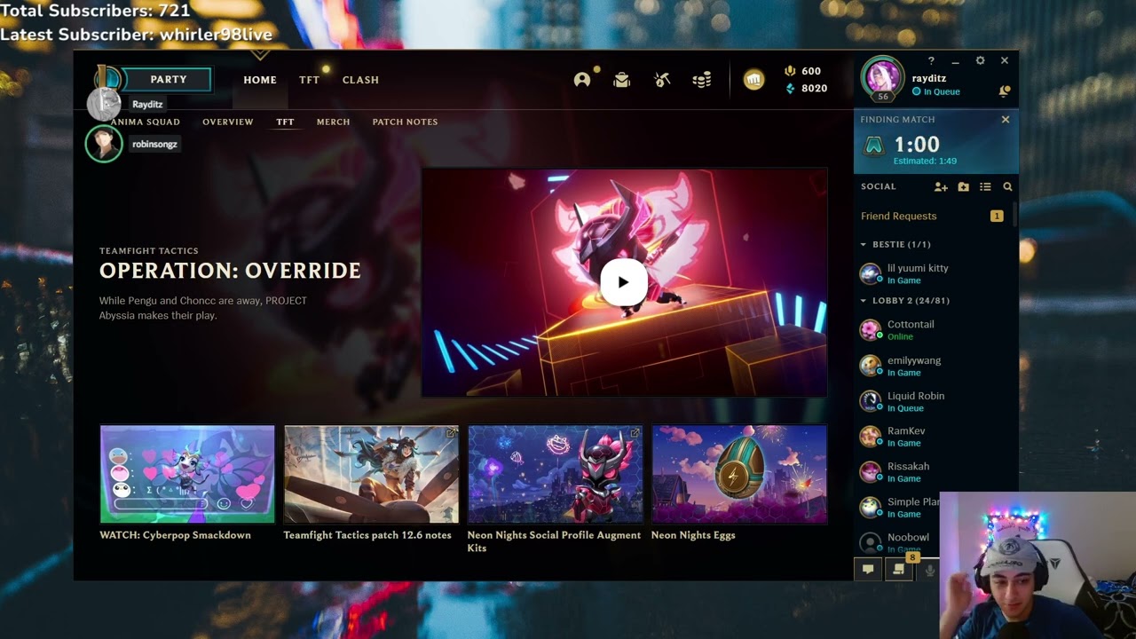Select the OVERVIEW sub-tab
This screenshot has height=639, width=1136.
click(228, 122)
